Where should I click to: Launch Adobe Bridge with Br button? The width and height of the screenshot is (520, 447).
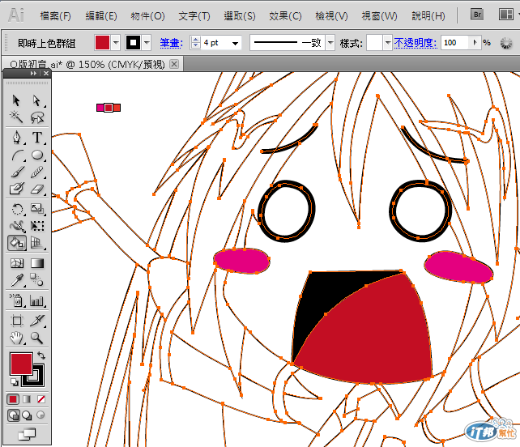coord(477,15)
